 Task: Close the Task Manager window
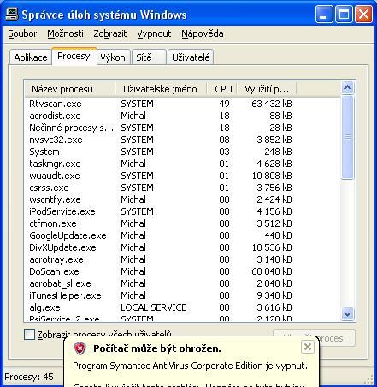pos(363,15)
